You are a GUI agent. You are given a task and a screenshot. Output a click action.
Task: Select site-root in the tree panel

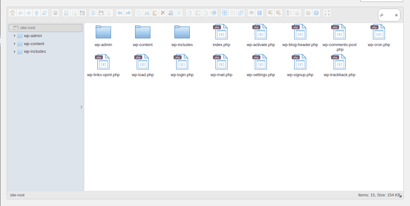[45, 28]
